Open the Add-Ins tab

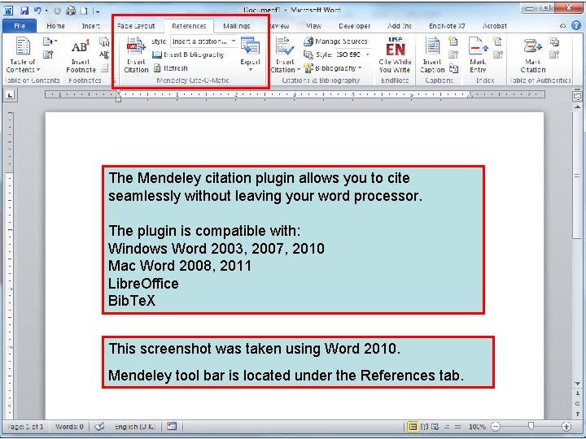pyautogui.click(x=399, y=26)
